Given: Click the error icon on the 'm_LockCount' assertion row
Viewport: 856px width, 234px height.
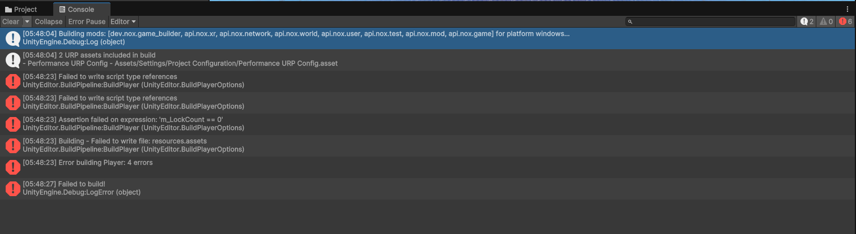Looking at the screenshot, I should [x=12, y=124].
